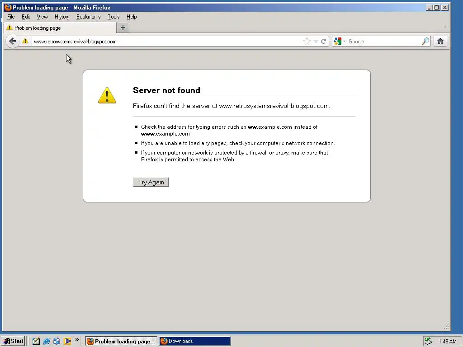Select the Problem loading page tab
This screenshot has height=347, width=463.
(60, 28)
